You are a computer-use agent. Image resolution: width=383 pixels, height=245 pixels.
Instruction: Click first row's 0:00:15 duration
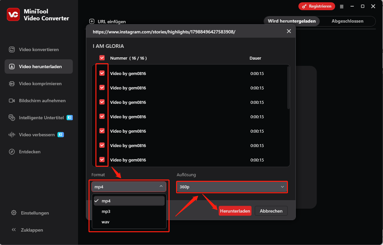point(257,73)
